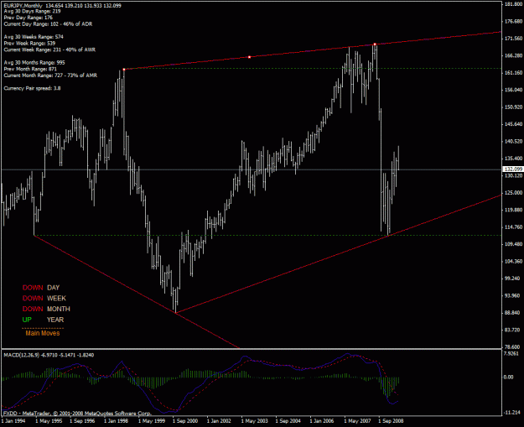The image size is (524, 427).
Task: Click 'Current Month Range: 727 - 73% of AMR'
Action: point(50,76)
